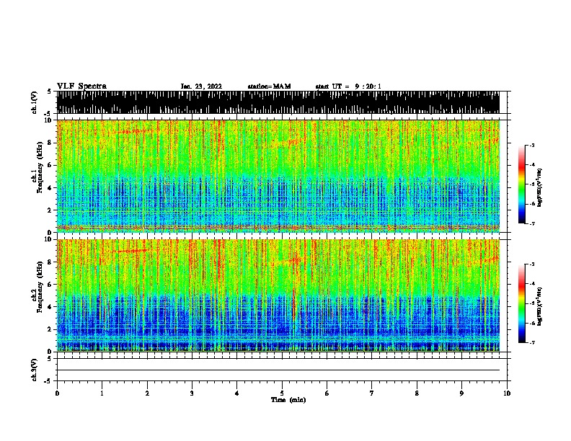Click the "6" tick on the time axis
The height and width of the screenshot is (441, 571).
tap(327, 393)
